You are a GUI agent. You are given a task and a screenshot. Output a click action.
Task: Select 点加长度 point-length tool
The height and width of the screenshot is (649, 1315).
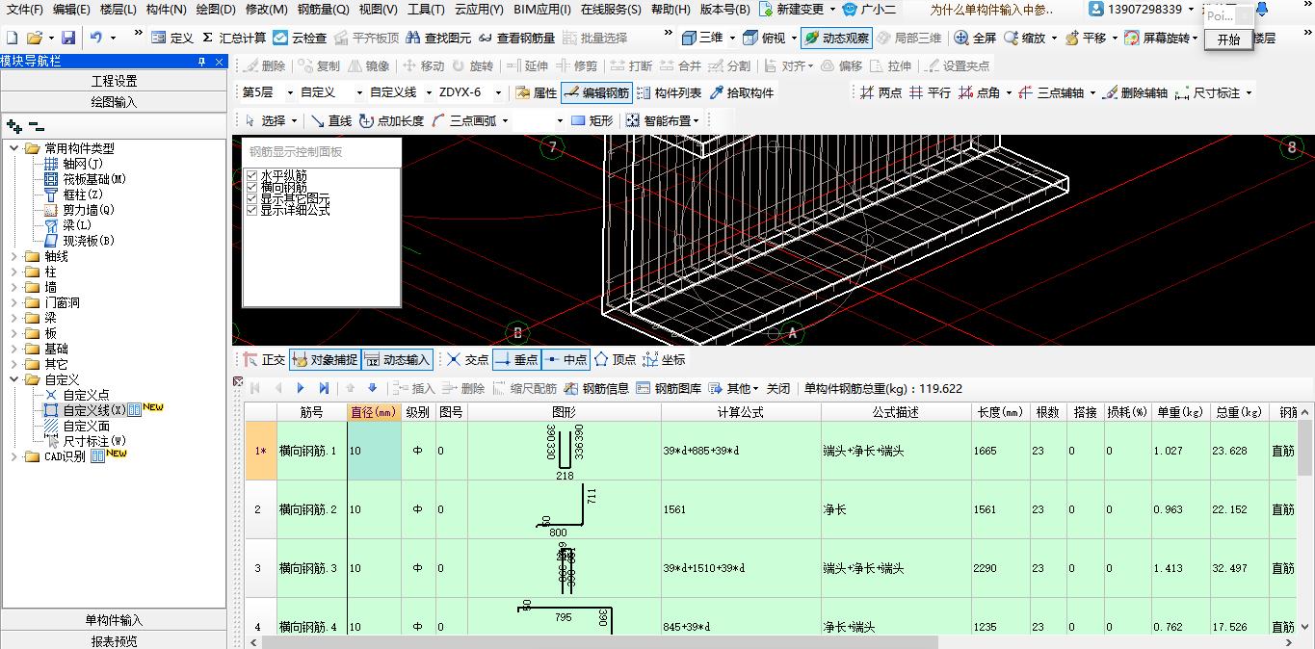391,120
